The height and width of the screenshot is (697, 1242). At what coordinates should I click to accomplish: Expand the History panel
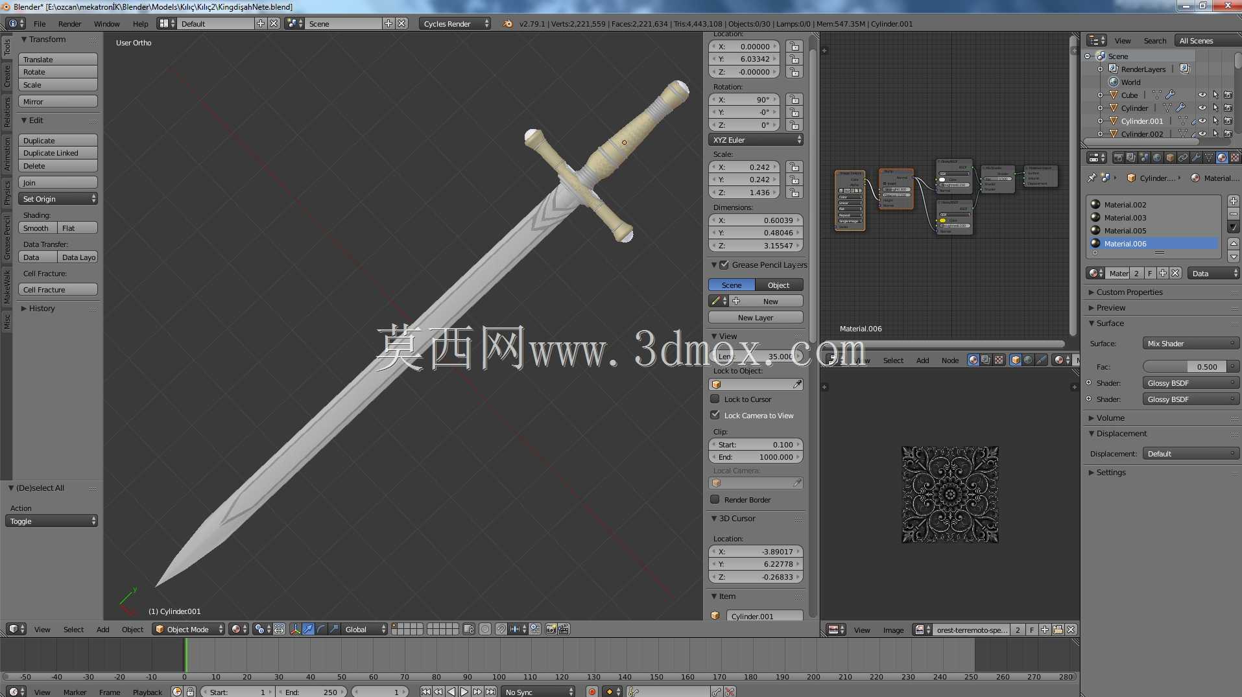pyautogui.click(x=42, y=308)
